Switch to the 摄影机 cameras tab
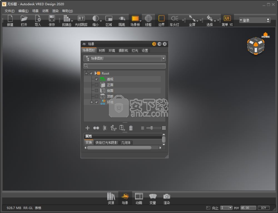 (x=123, y=51)
